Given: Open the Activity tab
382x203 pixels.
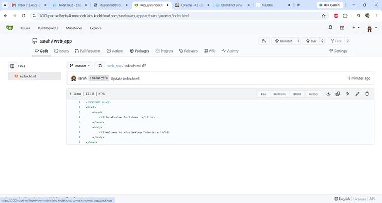Looking at the screenshot, I should [230, 51].
